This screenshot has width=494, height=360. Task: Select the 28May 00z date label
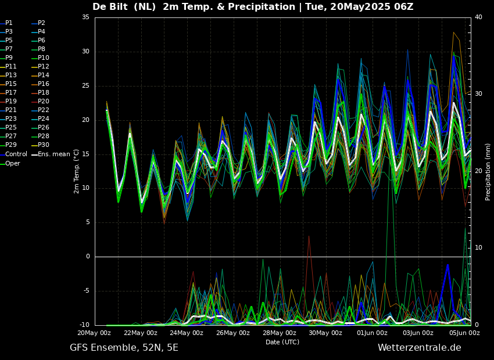pyautogui.click(x=279, y=333)
